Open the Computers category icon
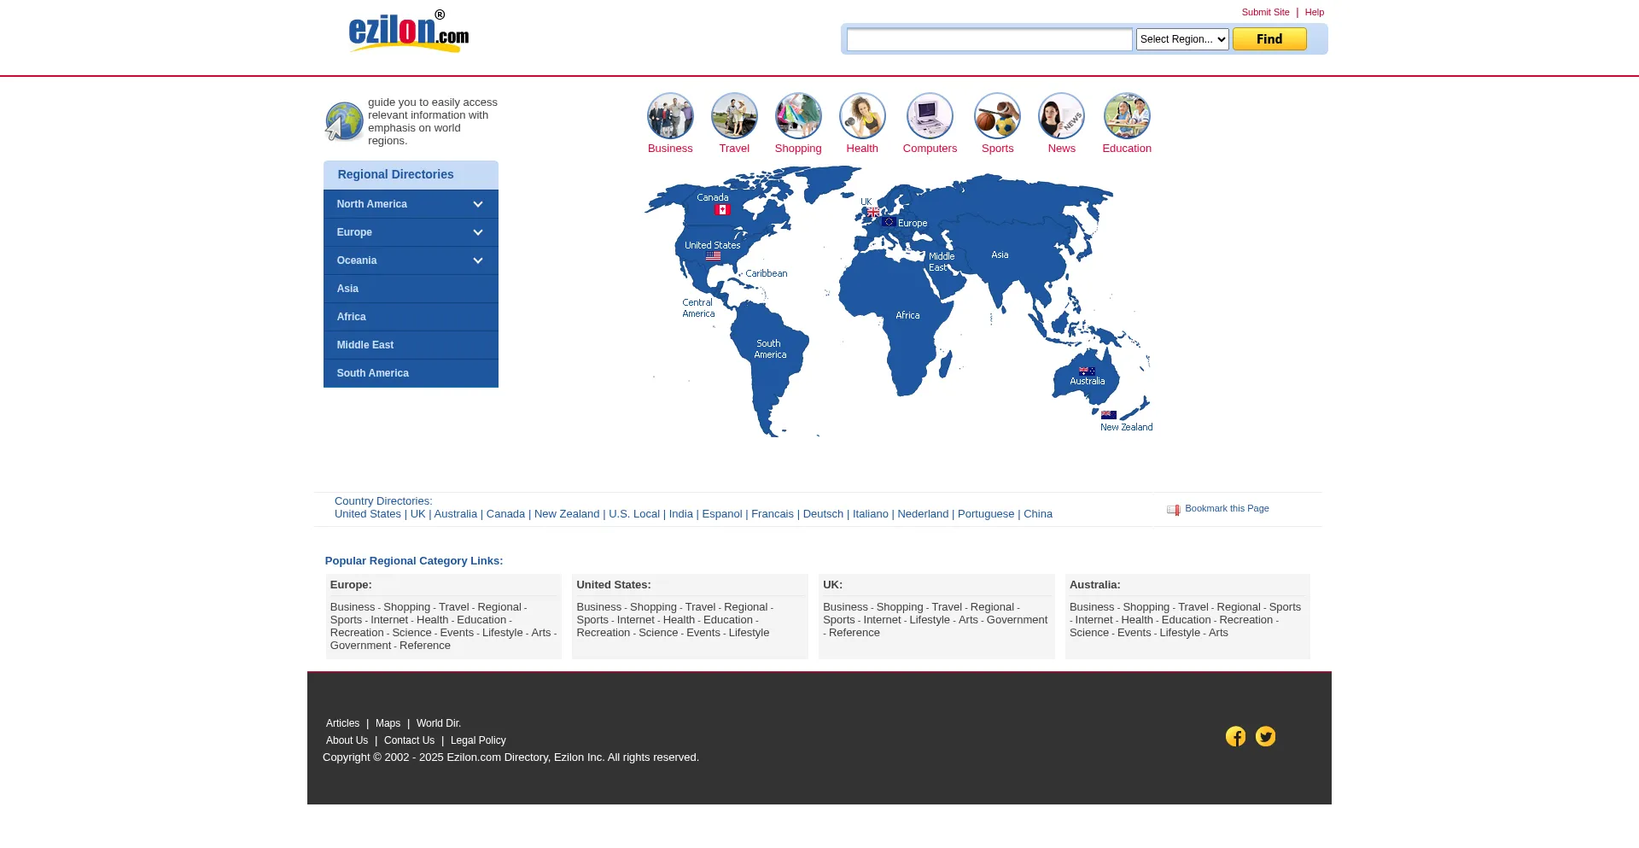The height and width of the screenshot is (848, 1639). pos(930,116)
